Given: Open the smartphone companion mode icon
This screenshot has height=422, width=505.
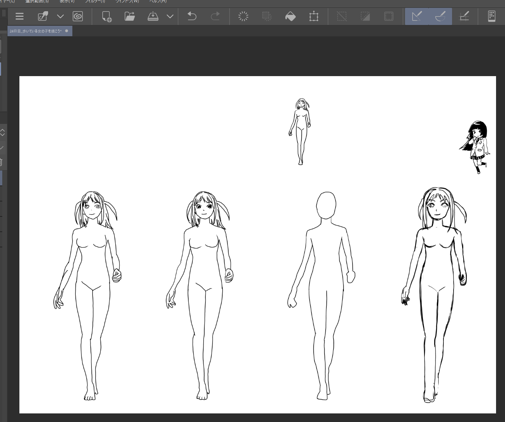Looking at the screenshot, I should tap(491, 16).
